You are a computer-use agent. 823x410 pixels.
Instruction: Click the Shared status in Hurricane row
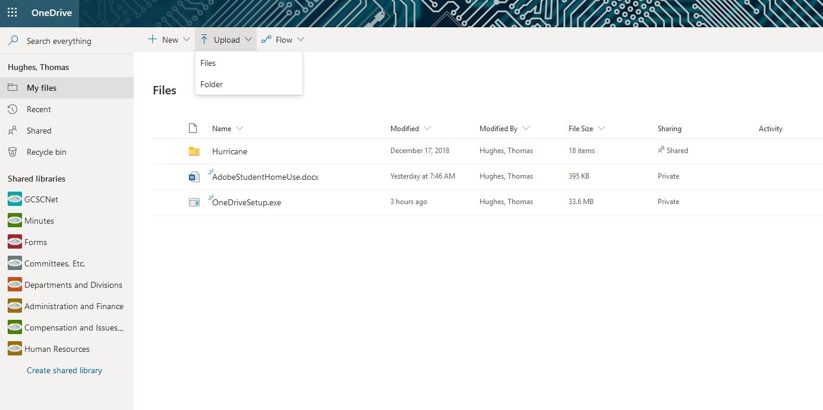[677, 151]
